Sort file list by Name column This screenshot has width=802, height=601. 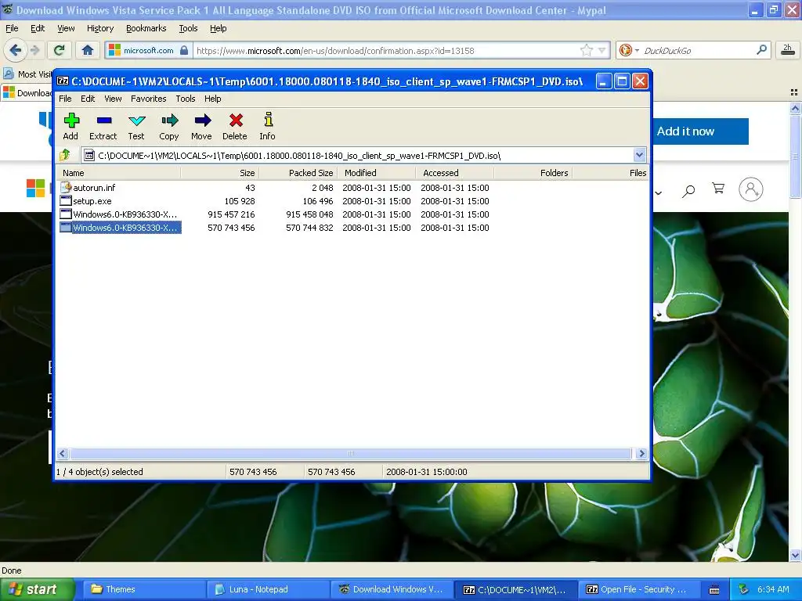(x=118, y=173)
